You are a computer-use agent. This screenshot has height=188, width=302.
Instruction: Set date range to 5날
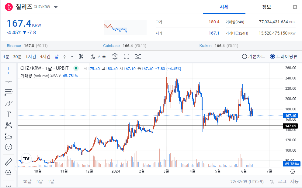40,181
